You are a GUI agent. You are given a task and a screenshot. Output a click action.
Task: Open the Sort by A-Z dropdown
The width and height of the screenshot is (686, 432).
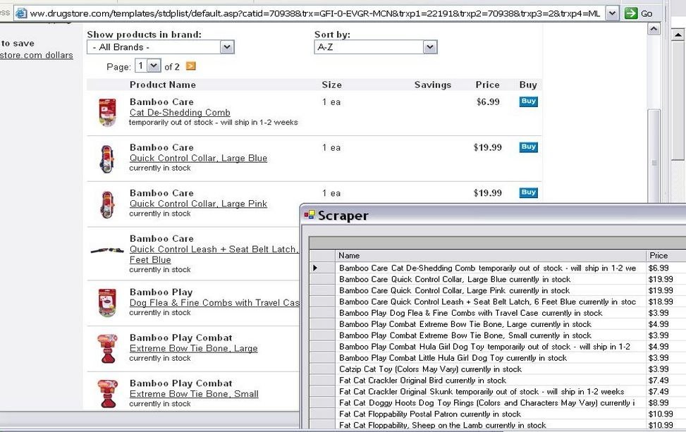tap(429, 47)
